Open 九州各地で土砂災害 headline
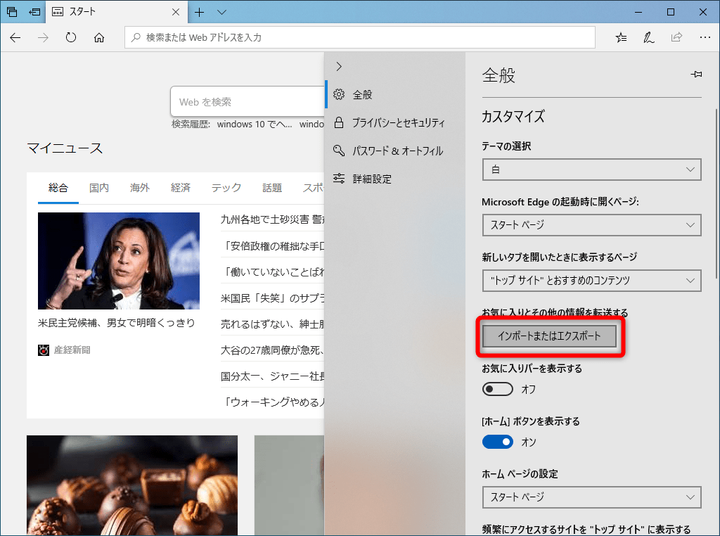This screenshot has height=536, width=720. tap(273, 219)
